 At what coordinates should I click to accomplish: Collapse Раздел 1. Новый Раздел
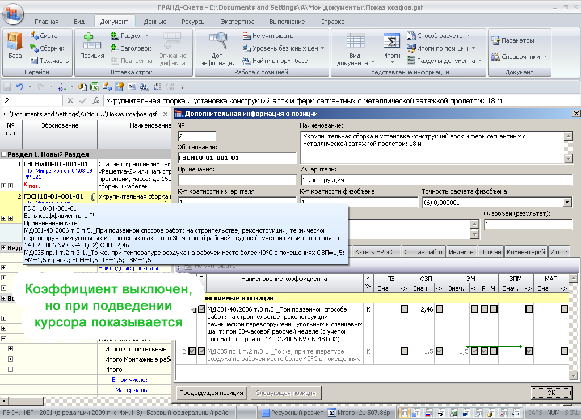pos(3,154)
